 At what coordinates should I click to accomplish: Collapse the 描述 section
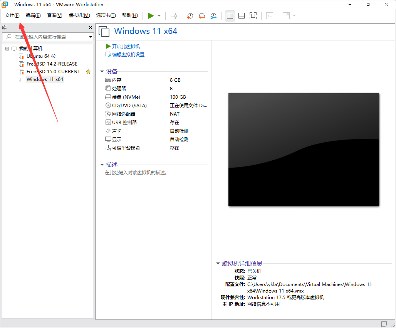coord(102,165)
